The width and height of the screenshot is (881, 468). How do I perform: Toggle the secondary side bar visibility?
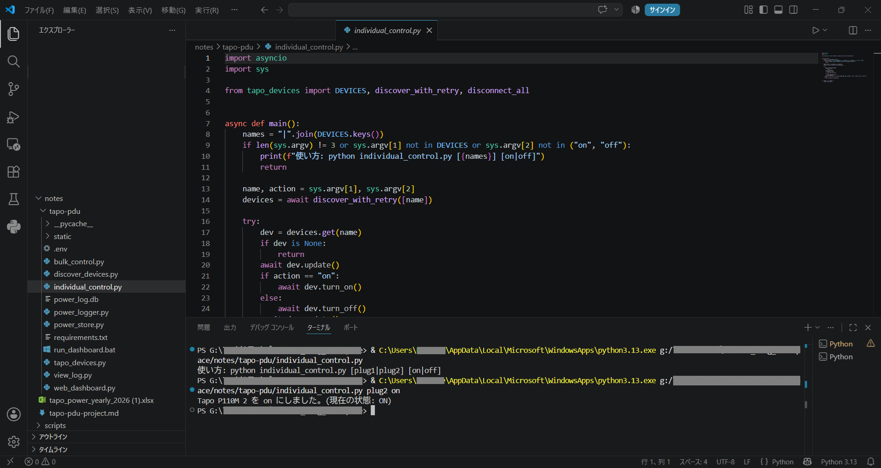[x=793, y=10]
